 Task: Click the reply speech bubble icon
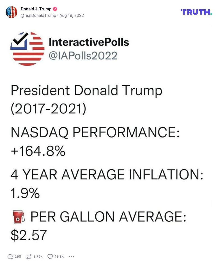11,256
